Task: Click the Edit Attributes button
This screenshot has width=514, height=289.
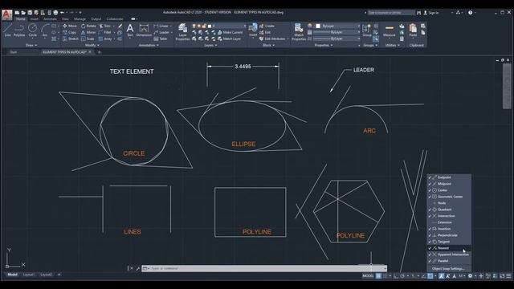Action: [273, 39]
